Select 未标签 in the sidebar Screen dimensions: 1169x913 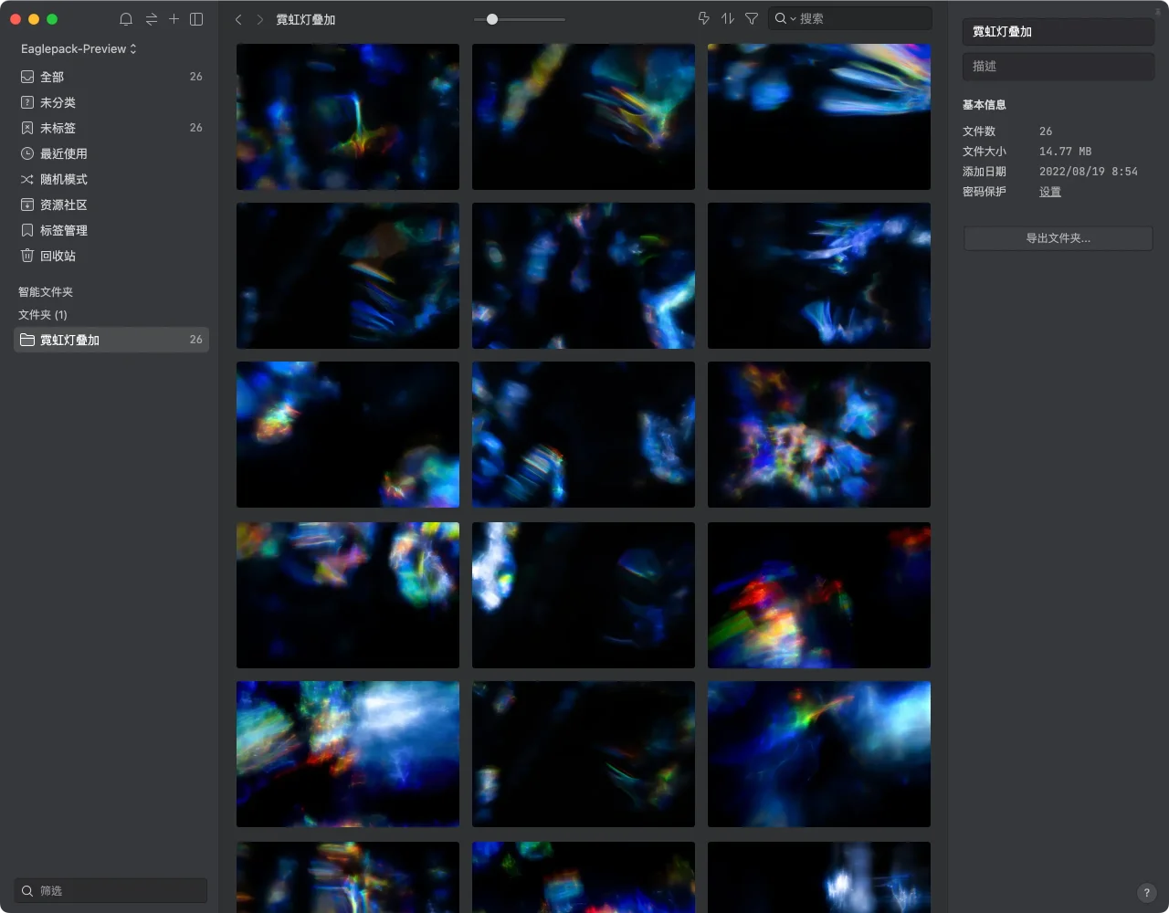click(111, 128)
